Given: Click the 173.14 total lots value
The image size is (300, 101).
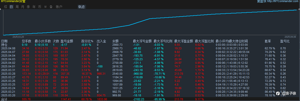Looking at the screenshot, I should point(26,73).
